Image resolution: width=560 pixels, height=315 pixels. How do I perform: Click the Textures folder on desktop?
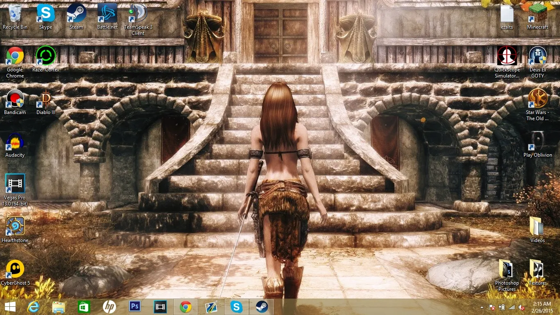click(537, 273)
